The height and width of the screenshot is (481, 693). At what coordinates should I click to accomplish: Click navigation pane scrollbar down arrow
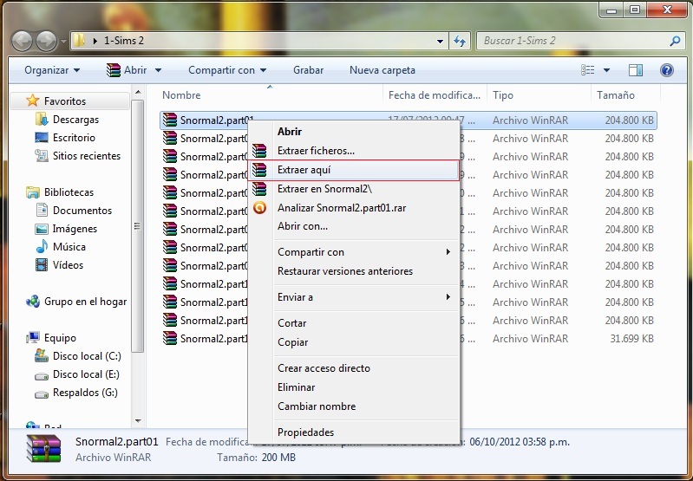(138, 421)
